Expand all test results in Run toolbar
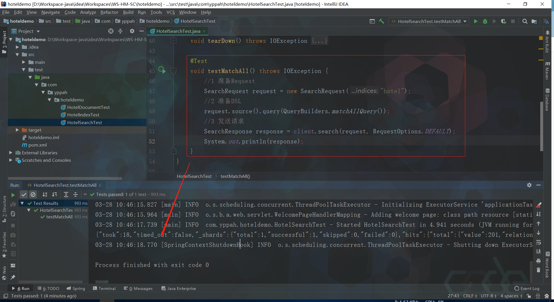The image size is (554, 302). [x=66, y=195]
